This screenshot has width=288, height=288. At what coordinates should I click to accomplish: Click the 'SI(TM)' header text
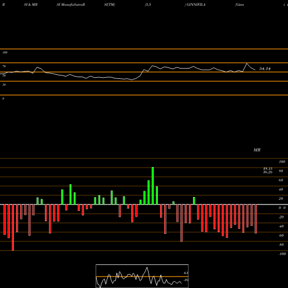click(109, 5)
